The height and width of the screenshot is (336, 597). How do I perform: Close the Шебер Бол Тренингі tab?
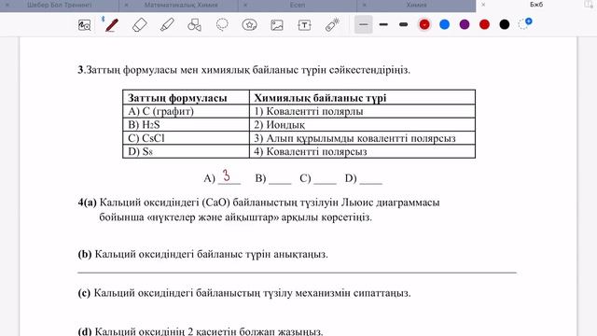coord(7,5)
